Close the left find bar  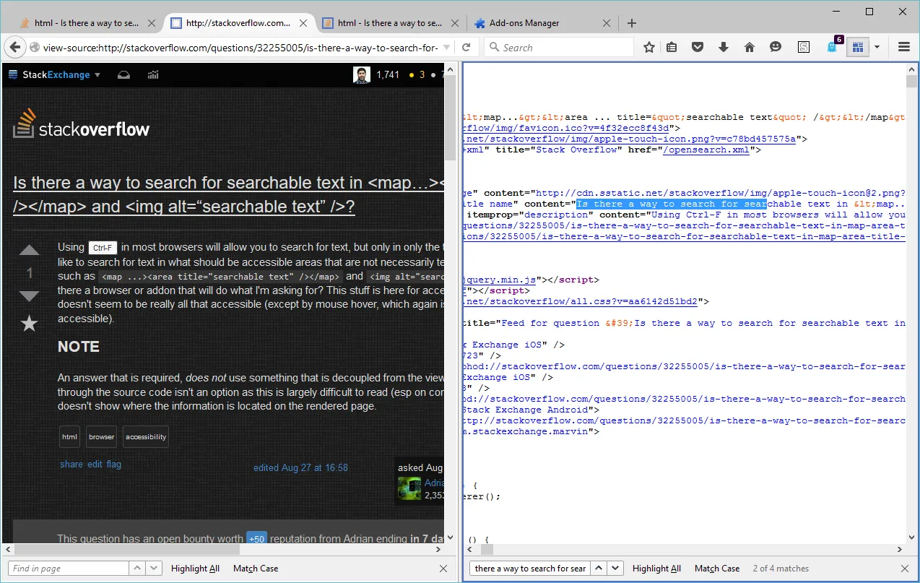pos(443,569)
